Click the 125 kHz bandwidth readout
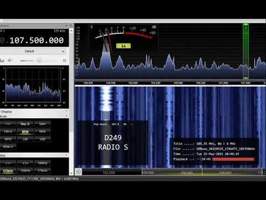The height and width of the screenshot is (200, 266). click(x=59, y=31)
